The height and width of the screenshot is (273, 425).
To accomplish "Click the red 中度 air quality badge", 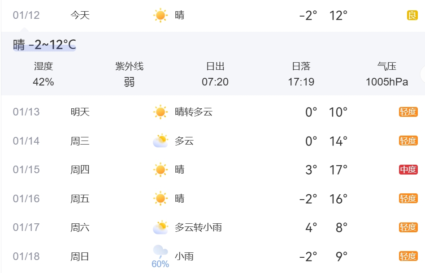I will [408, 170].
